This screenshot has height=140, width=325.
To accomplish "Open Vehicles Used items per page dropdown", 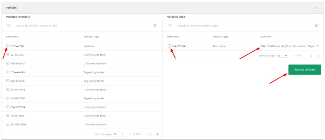I will [x=282, y=56].
